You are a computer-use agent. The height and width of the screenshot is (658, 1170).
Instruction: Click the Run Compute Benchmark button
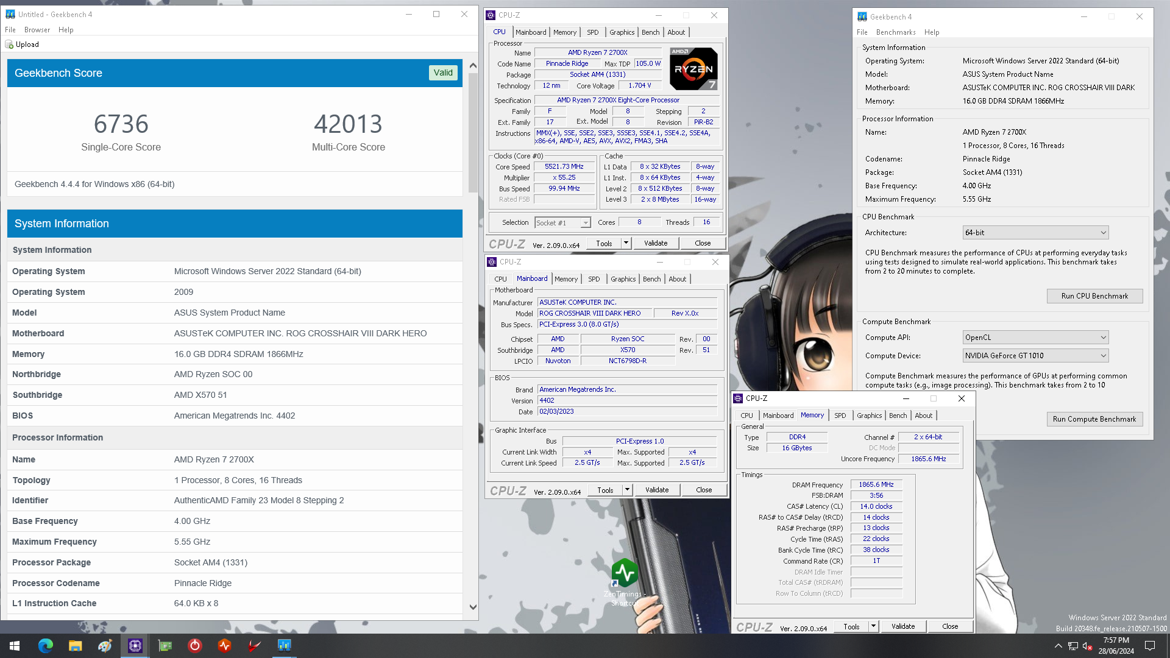[1094, 419]
